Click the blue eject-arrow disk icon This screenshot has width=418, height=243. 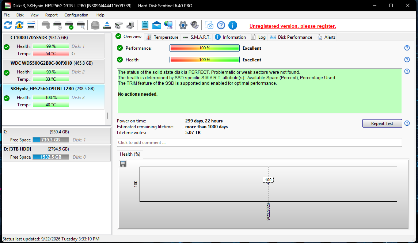pos(107,25)
